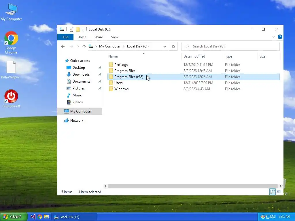
Task: Click the Search Local Disk (C:) field
Action: click(x=230, y=46)
